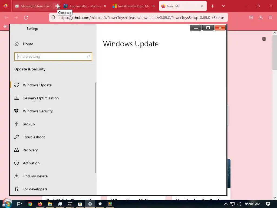This screenshot has height=208, width=277.
Task: Launch Chrome from the taskbar
Action: 30,204
